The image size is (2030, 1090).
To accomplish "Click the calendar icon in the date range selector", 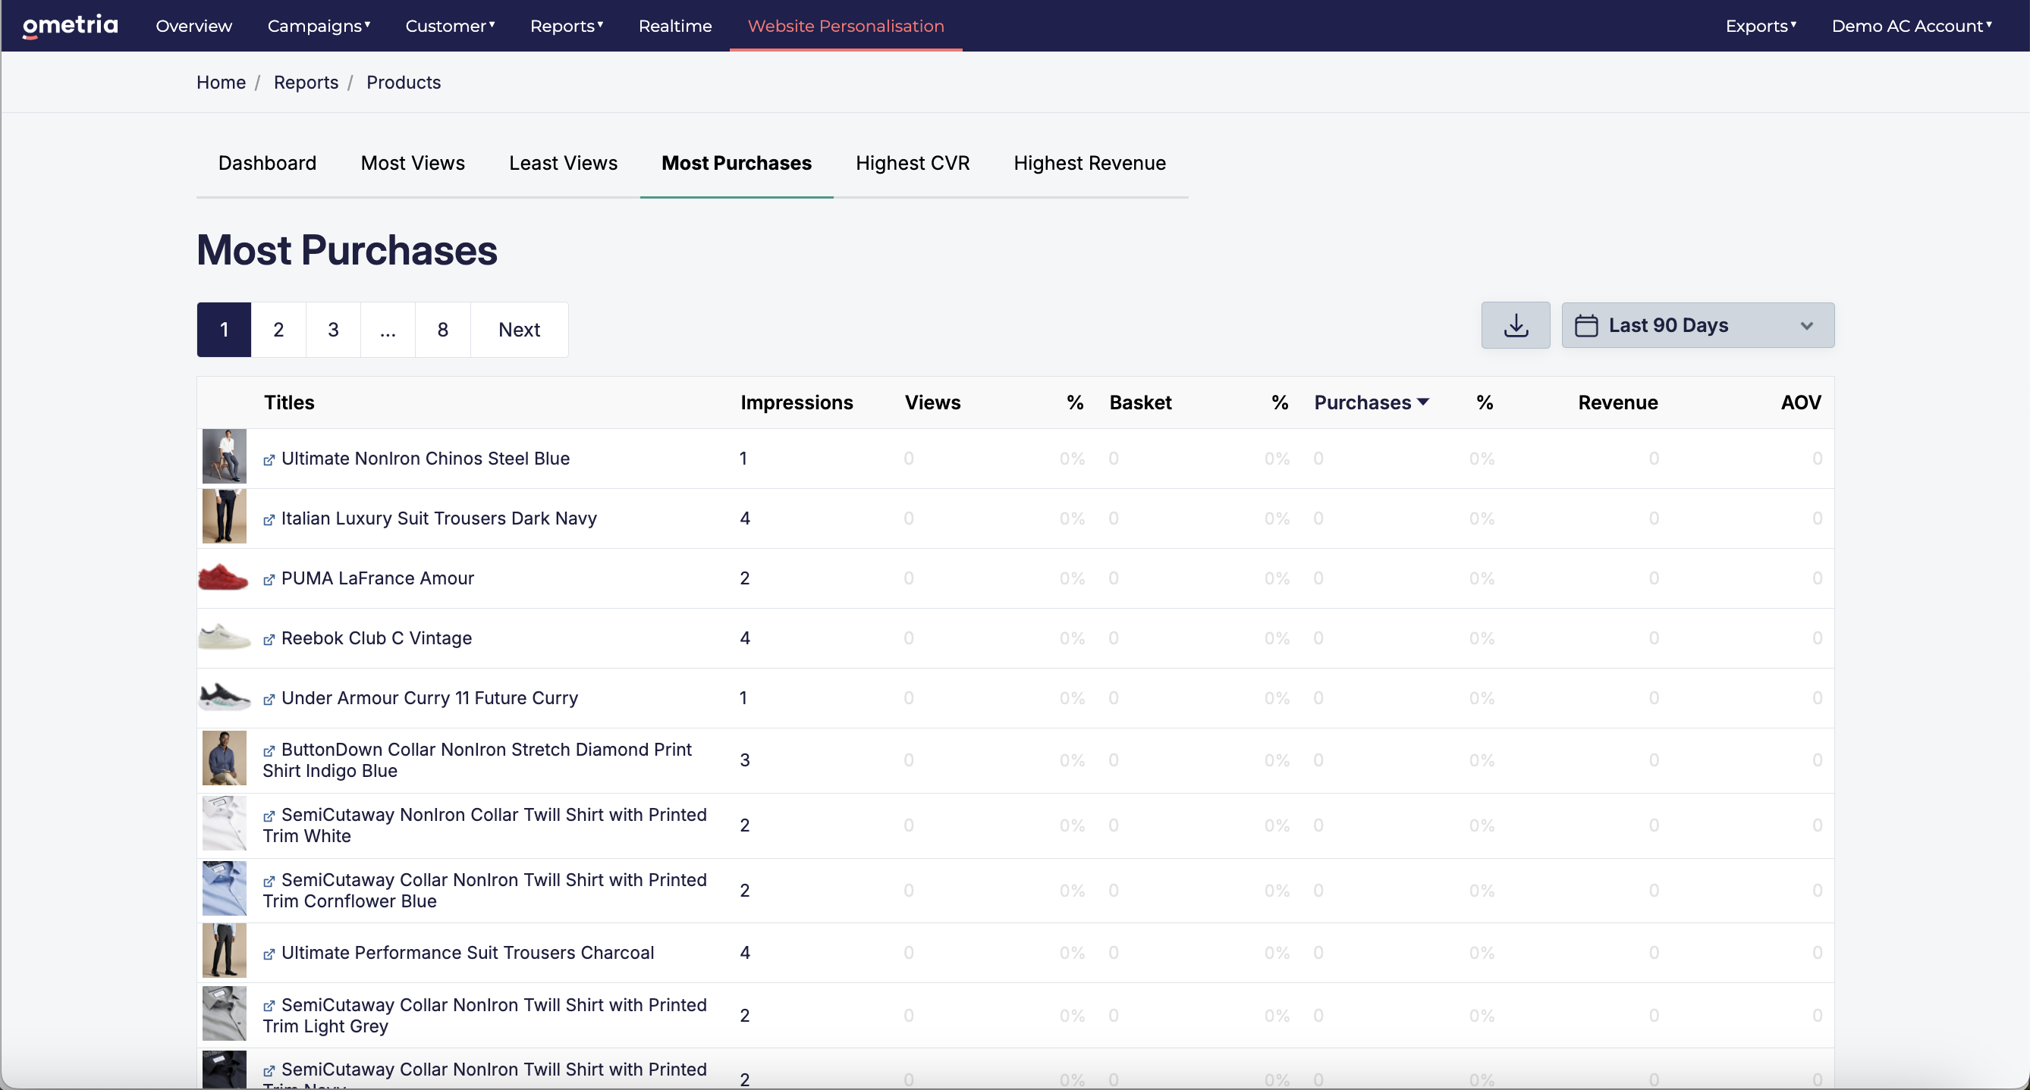I will pyautogui.click(x=1585, y=325).
